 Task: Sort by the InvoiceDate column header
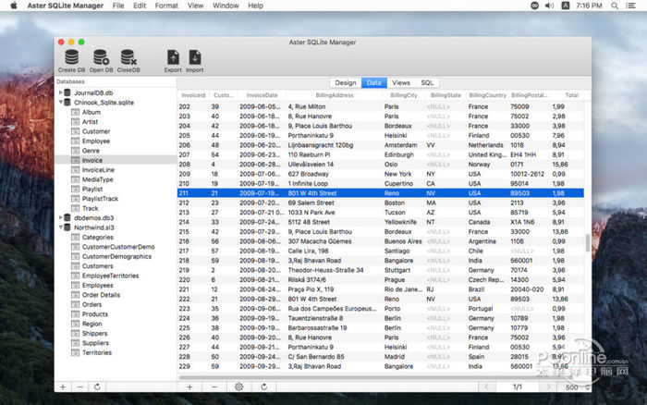point(262,95)
